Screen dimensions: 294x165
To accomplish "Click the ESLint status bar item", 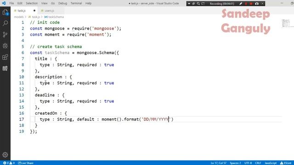I will (286, 163).
